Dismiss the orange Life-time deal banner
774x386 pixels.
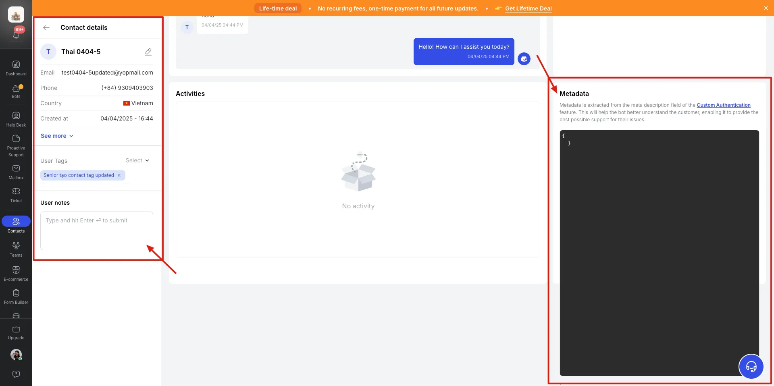coord(766,8)
